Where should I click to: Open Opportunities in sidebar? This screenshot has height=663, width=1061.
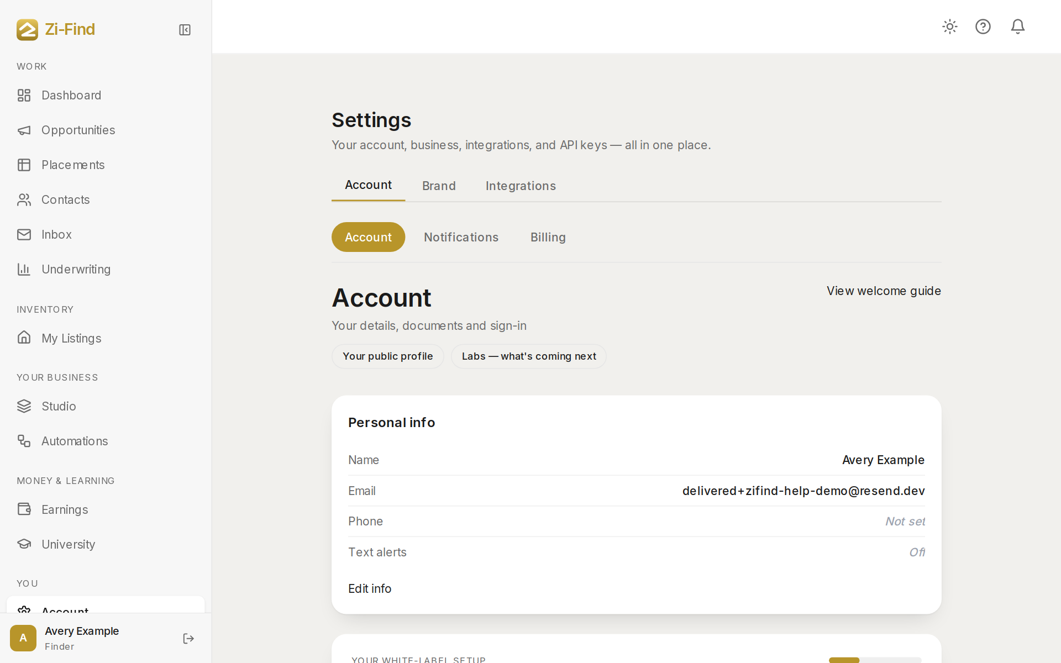(78, 130)
